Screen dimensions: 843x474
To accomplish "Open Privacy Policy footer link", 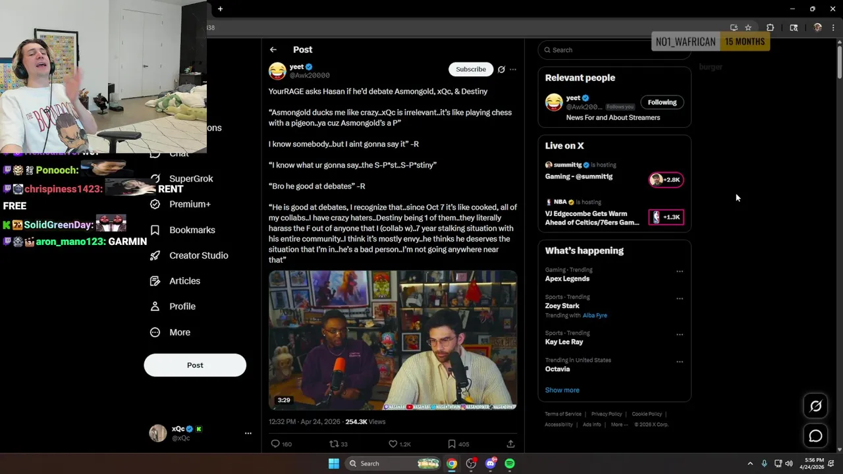I will (x=607, y=414).
